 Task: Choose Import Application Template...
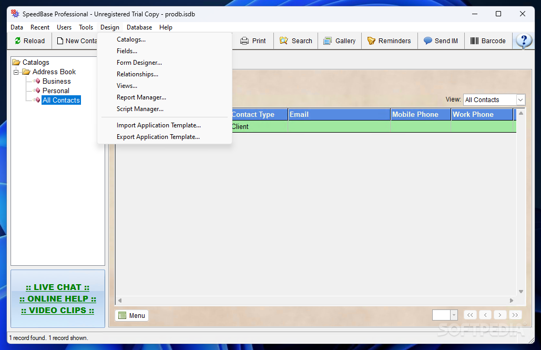coord(165,125)
